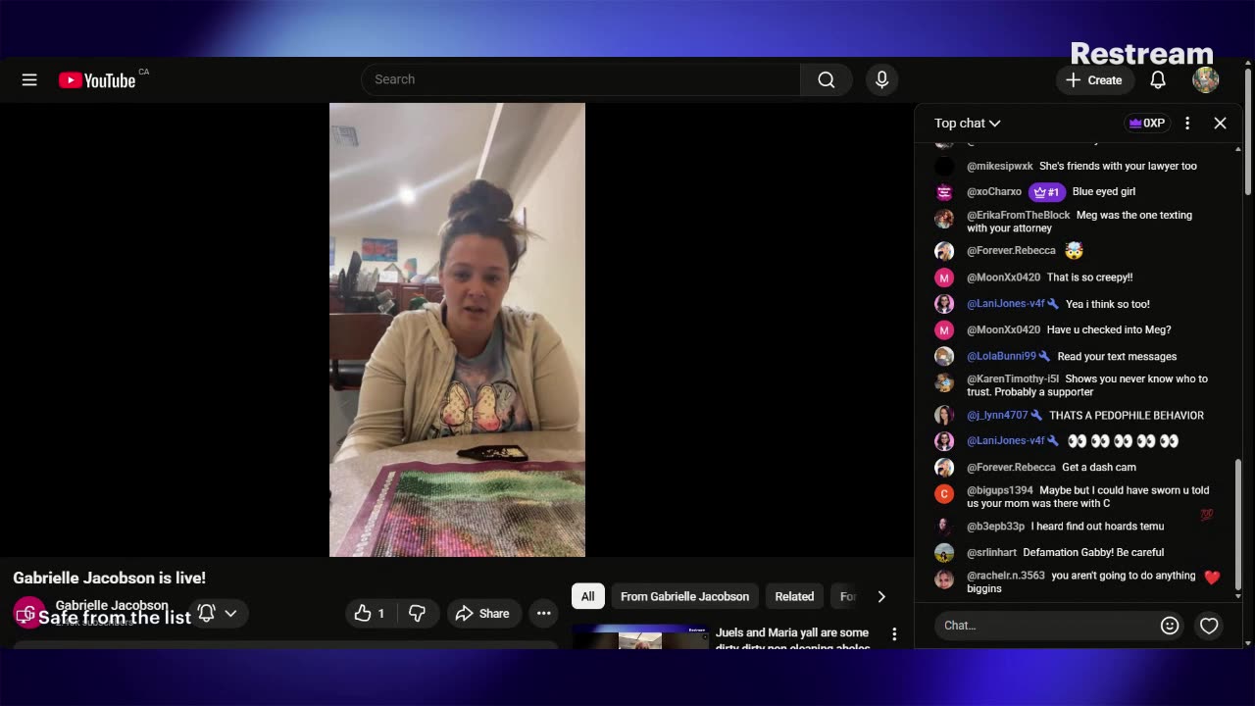Open Juels and Maria video title
The height and width of the screenshot is (706, 1255).
pos(792,639)
